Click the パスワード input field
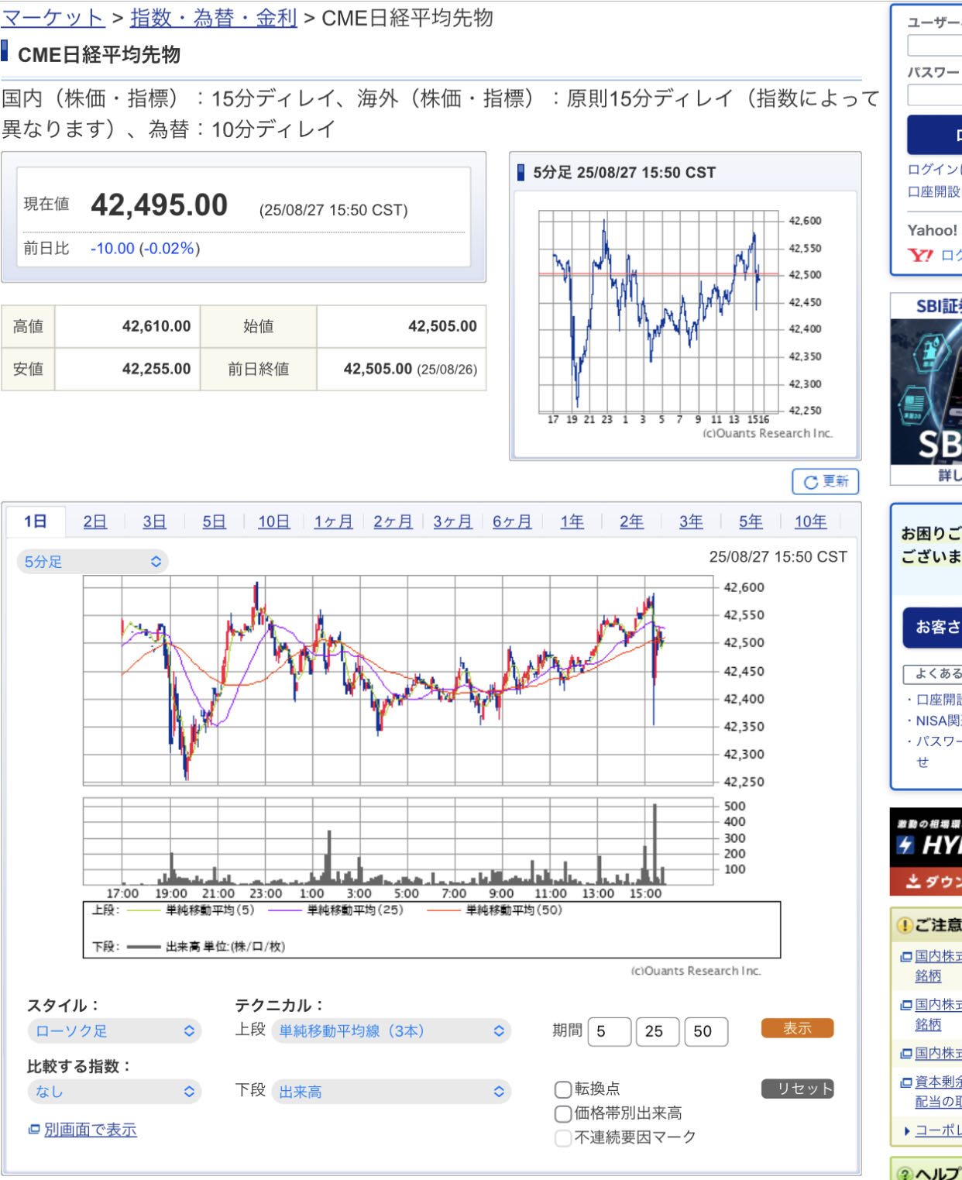The image size is (962, 1180). 935,95
